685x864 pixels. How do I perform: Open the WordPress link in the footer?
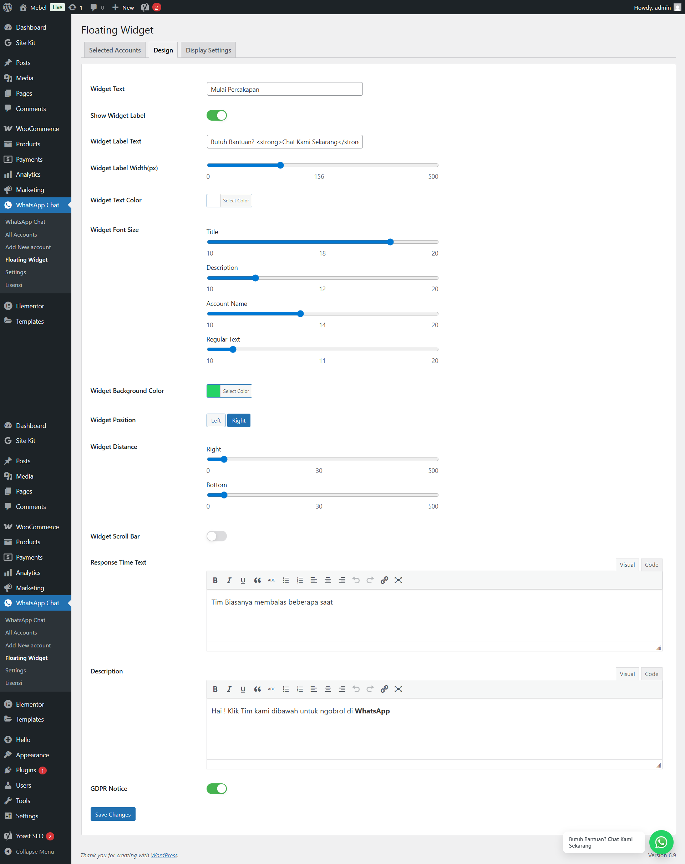point(164,855)
